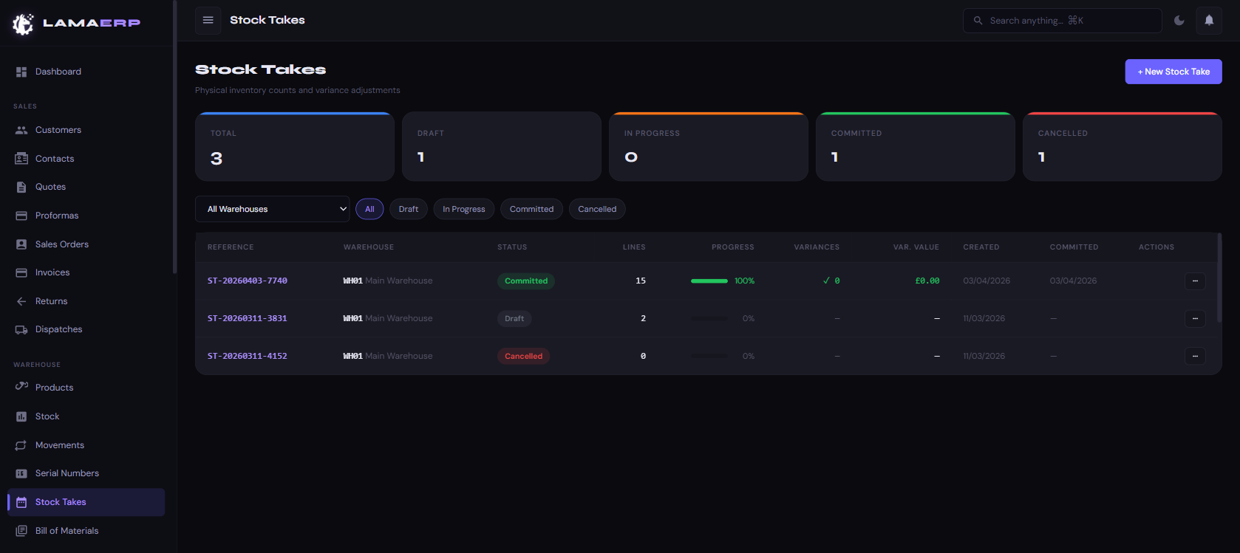This screenshot has width=1240, height=553.
Task: Click the Movements icon in sidebar
Action: (x=21, y=445)
